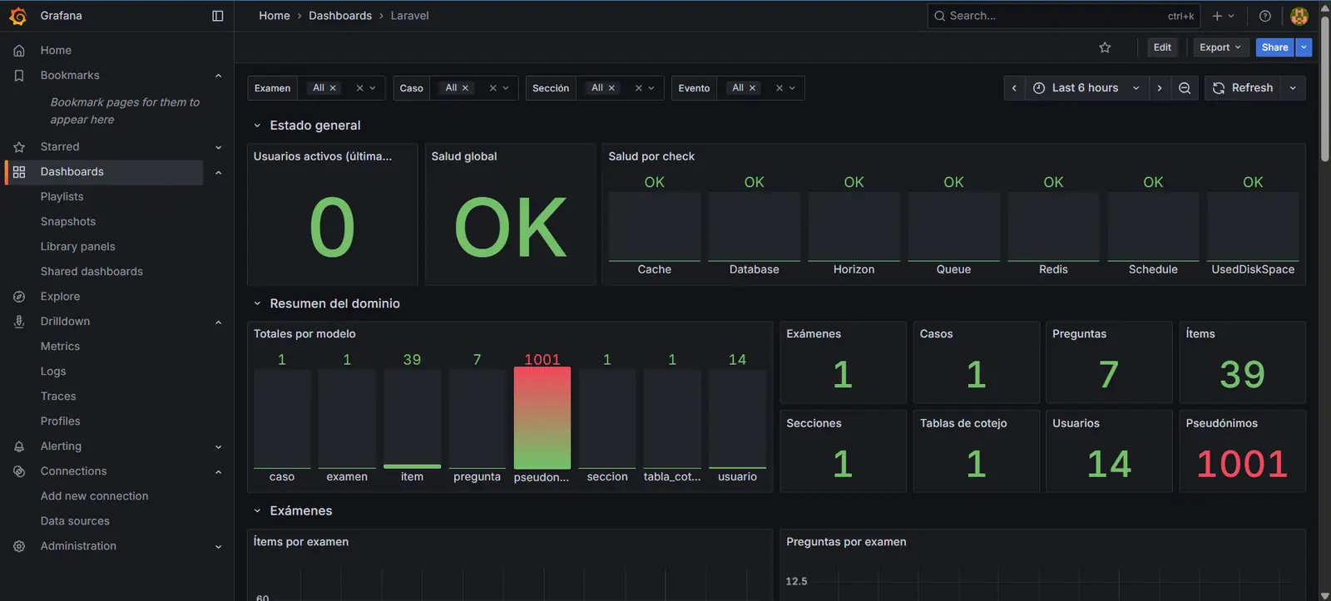The height and width of the screenshot is (601, 1331).
Task: Click the Administration gear icon
Action: [x=19, y=546]
